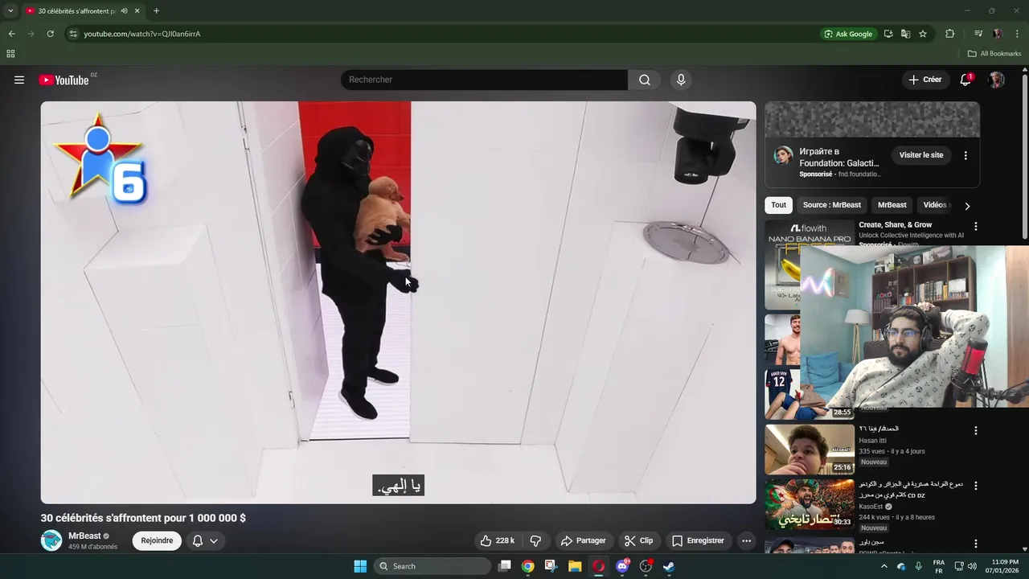Open the YouTube hamburger guide menu

19,80
